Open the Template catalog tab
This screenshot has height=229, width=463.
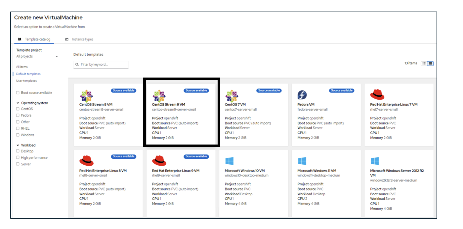pos(34,39)
